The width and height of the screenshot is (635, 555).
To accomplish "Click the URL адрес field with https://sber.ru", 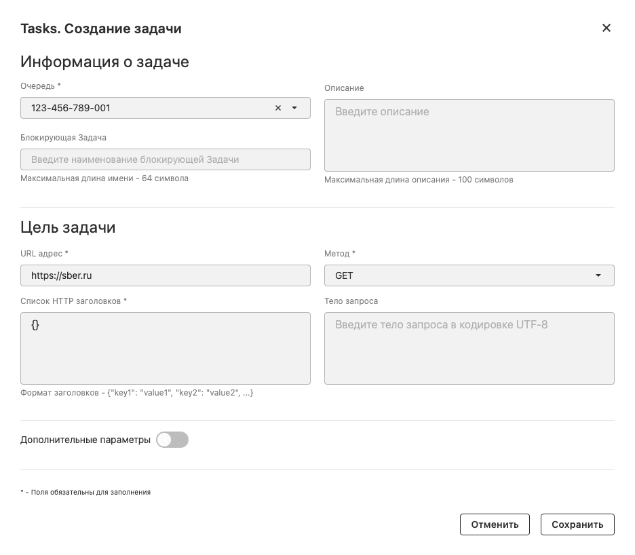I will [x=165, y=275].
